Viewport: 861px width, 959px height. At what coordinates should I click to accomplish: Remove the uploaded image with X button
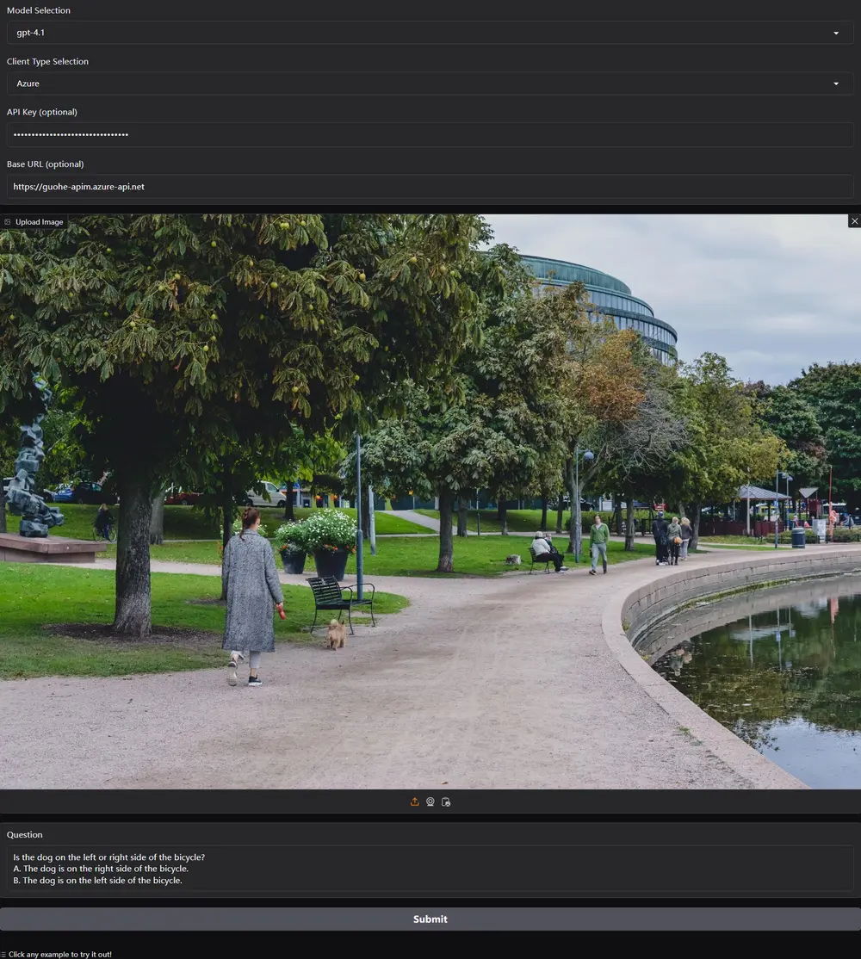pos(854,221)
